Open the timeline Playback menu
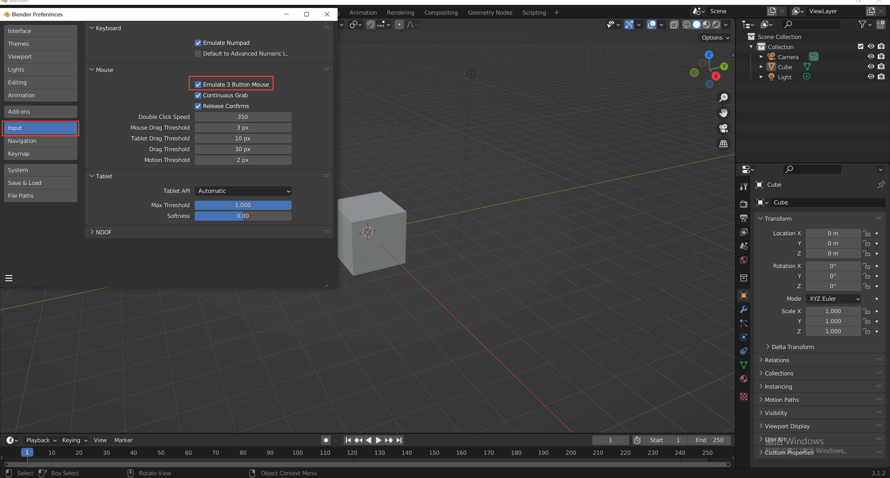Viewport: 890px width, 478px height. (x=41, y=440)
